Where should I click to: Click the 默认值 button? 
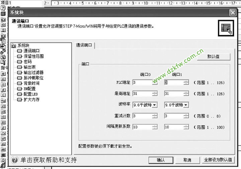coord(214,56)
